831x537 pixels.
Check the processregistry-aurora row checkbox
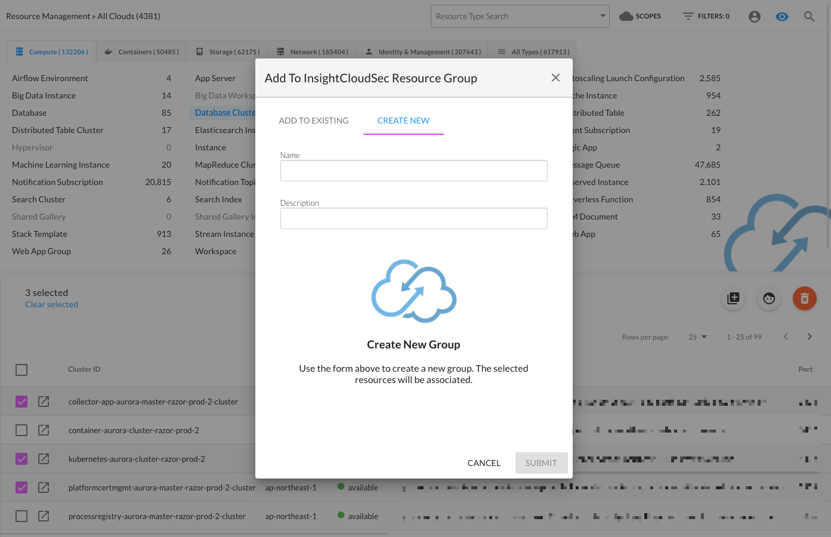[x=21, y=516]
